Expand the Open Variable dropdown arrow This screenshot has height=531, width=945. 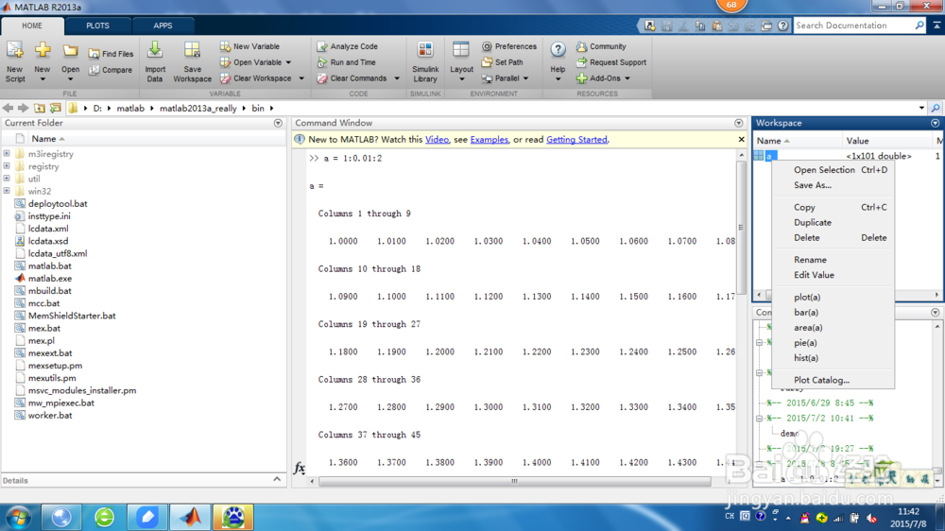point(288,62)
